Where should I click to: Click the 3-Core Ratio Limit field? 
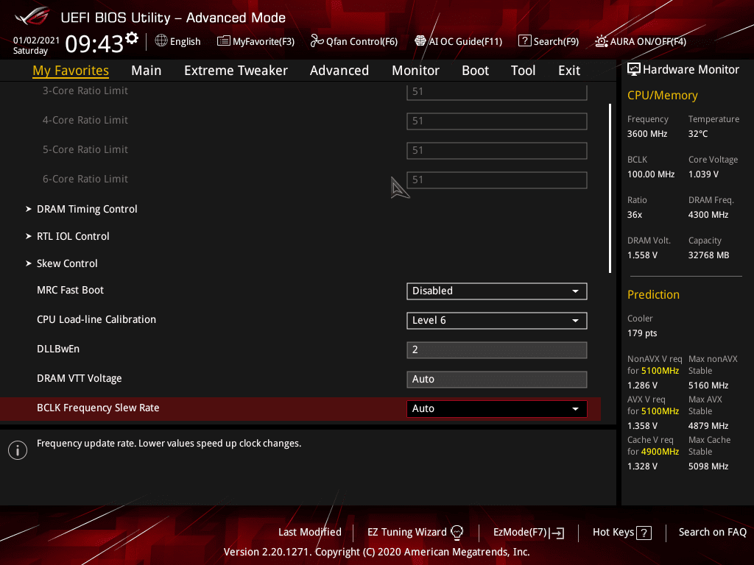(497, 92)
